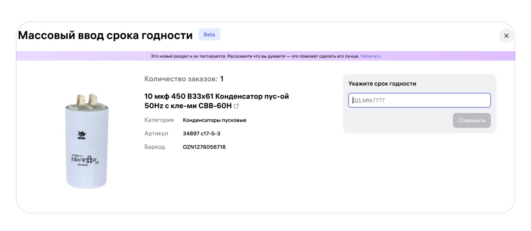Click the Укажите срок годности label
Viewport: 531px width, 231px height.
[382, 84]
